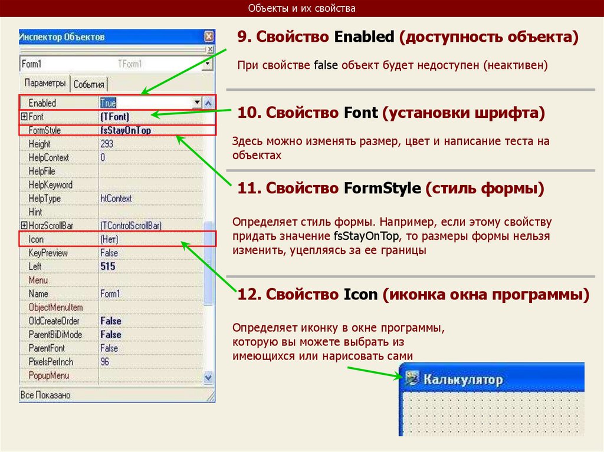Select the 293 Height value

[x=107, y=144]
